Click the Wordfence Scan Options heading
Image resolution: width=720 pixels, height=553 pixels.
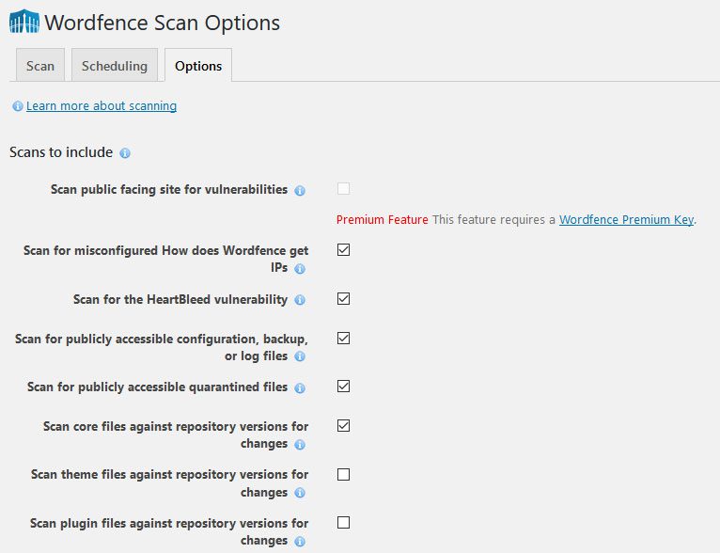[x=162, y=23]
